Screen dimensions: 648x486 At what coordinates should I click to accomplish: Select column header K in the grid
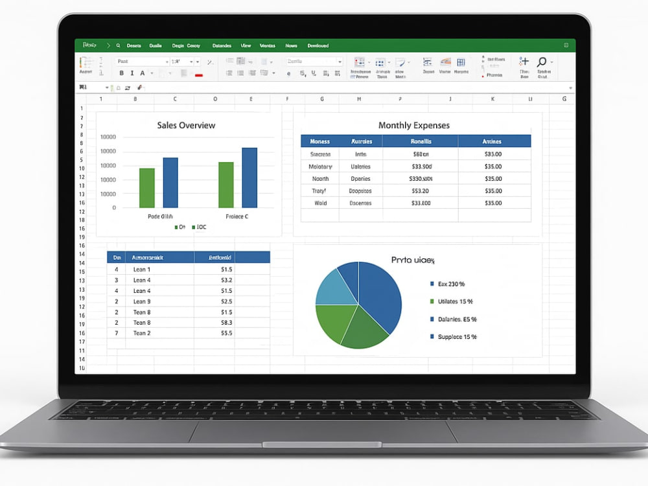coord(492,99)
